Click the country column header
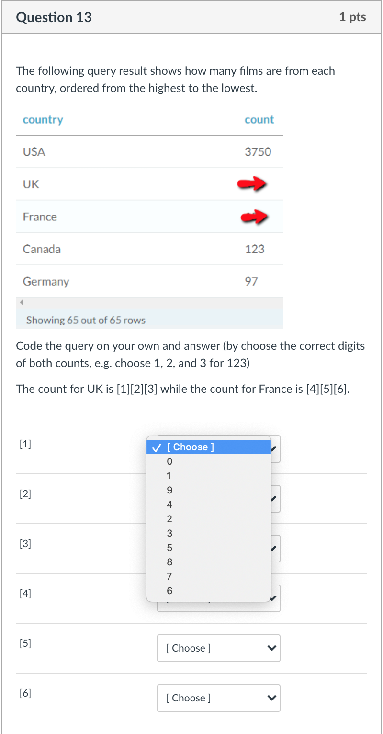Screen dimensions: 383x734 [43, 119]
